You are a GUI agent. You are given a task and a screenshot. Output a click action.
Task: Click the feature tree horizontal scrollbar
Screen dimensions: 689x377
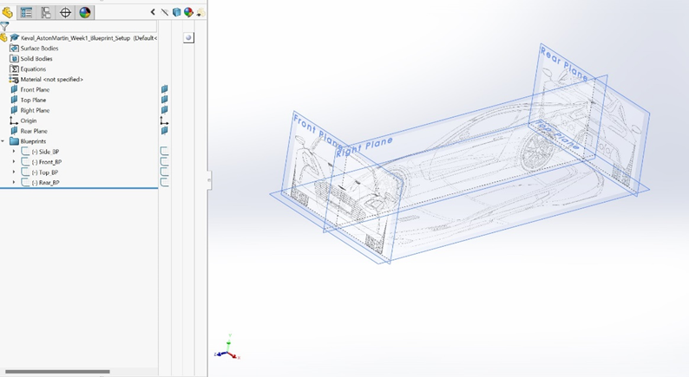point(57,372)
